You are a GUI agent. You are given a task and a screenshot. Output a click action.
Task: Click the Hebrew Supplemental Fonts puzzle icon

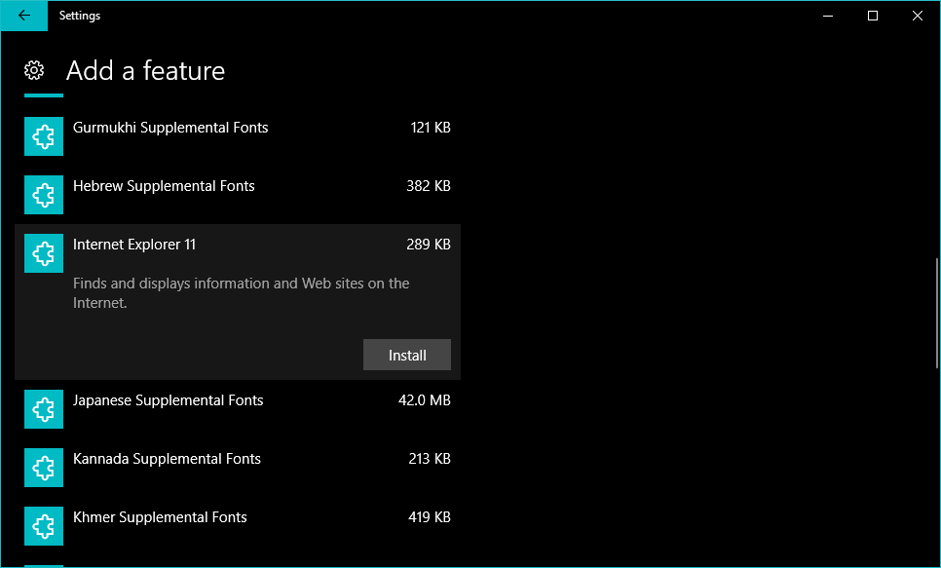point(44,195)
